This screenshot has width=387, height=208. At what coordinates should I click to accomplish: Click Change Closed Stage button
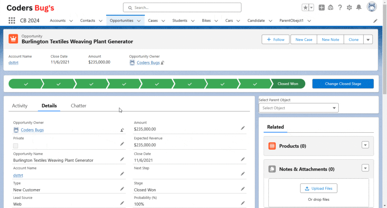[x=343, y=84]
